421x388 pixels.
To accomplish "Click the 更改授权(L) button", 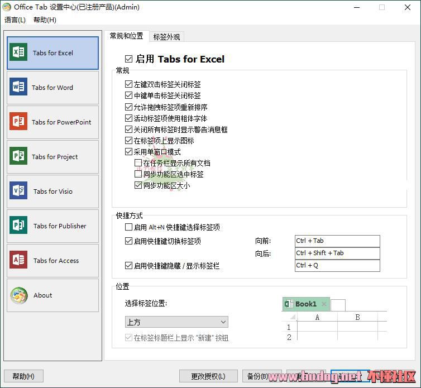I will click(208, 376).
